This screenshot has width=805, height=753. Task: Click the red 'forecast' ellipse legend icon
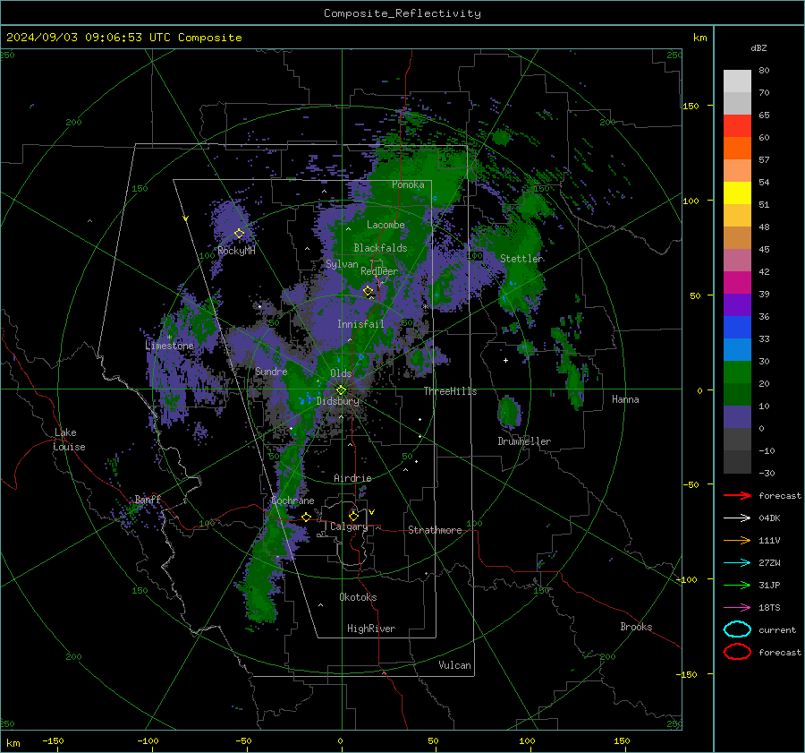click(737, 652)
